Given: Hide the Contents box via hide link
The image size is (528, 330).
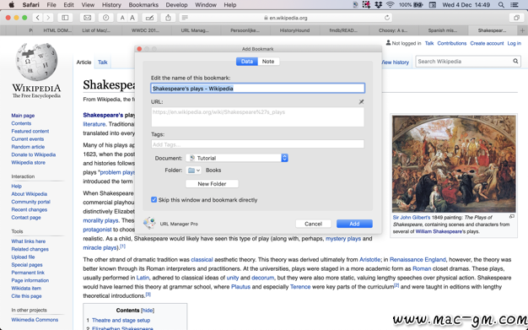Looking at the screenshot, I should 148,310.
